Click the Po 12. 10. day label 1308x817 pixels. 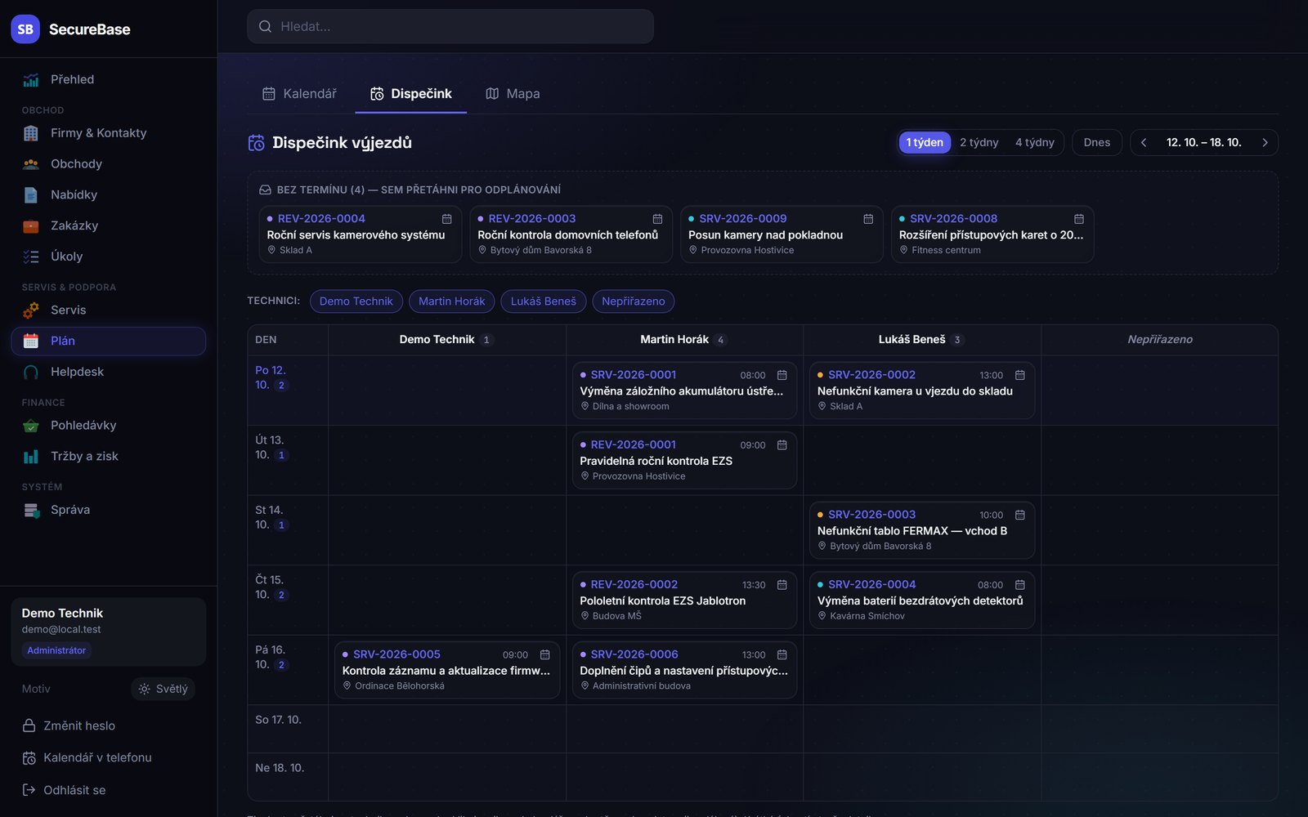pos(271,377)
